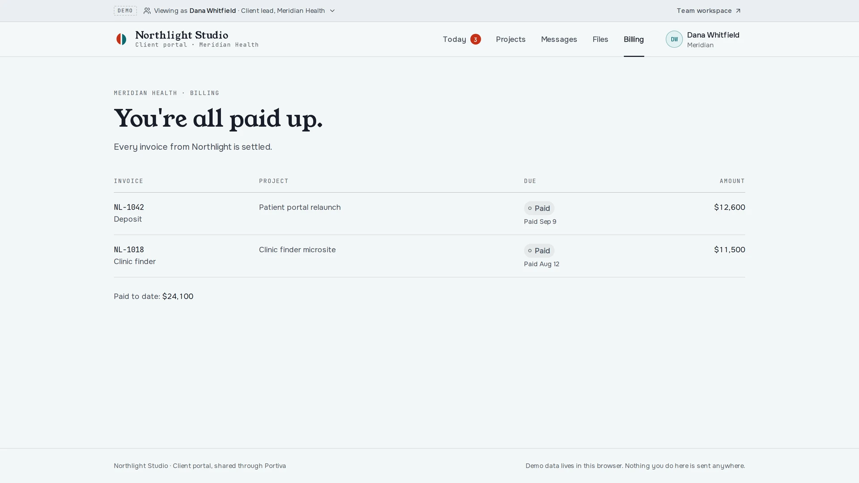Screen dimensions: 859x483
Task: Open the Messages tab
Action: pos(559,39)
